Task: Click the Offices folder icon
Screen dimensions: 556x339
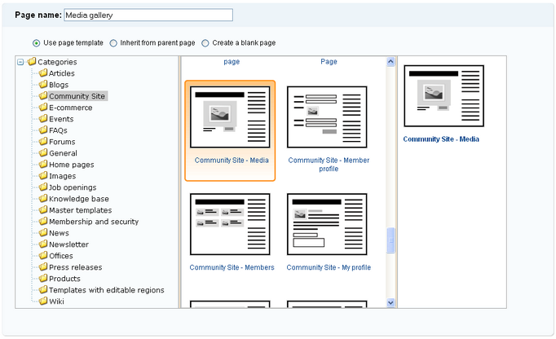Action: [43, 255]
